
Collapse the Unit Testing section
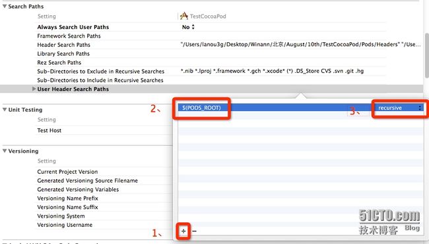(x=5, y=110)
